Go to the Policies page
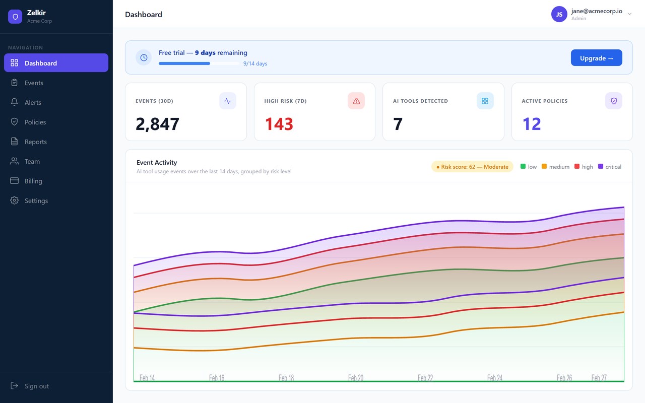Image resolution: width=645 pixels, height=403 pixels. (56, 122)
